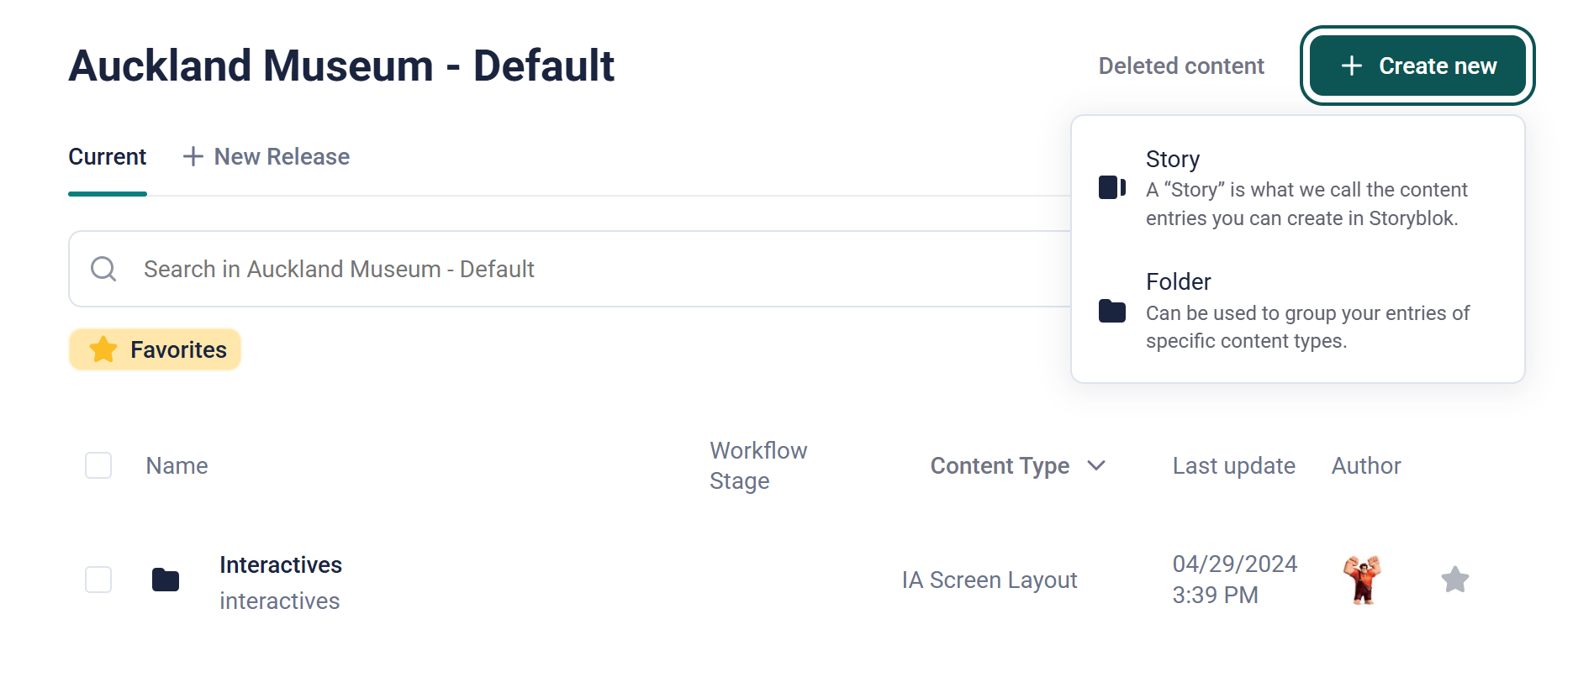
Task: Open the New Release tab
Action: pos(282,157)
